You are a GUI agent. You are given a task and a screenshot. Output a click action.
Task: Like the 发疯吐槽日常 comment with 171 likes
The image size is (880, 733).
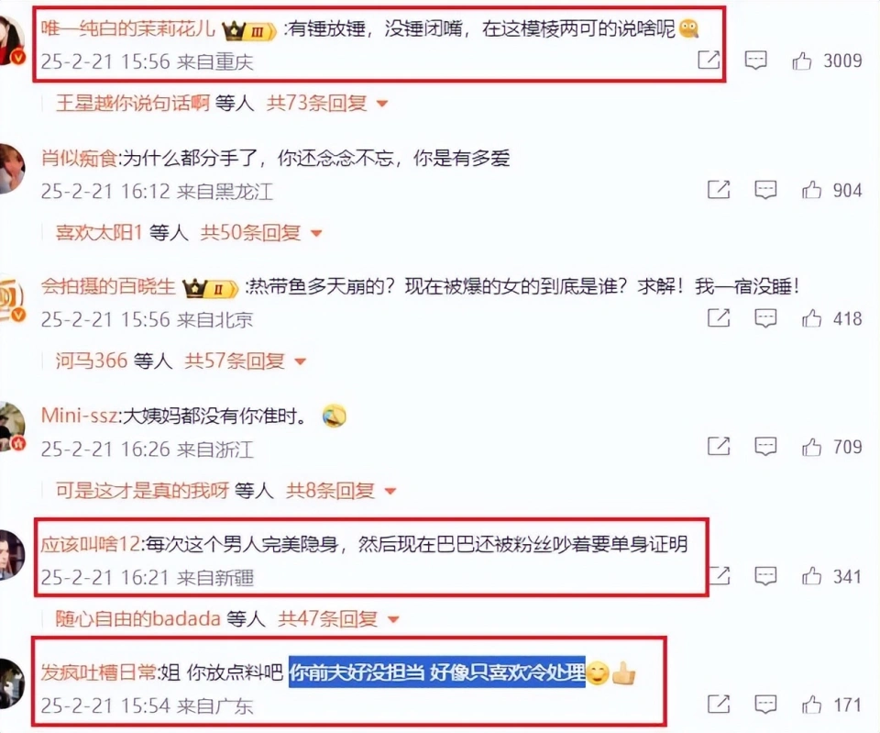[x=811, y=705]
